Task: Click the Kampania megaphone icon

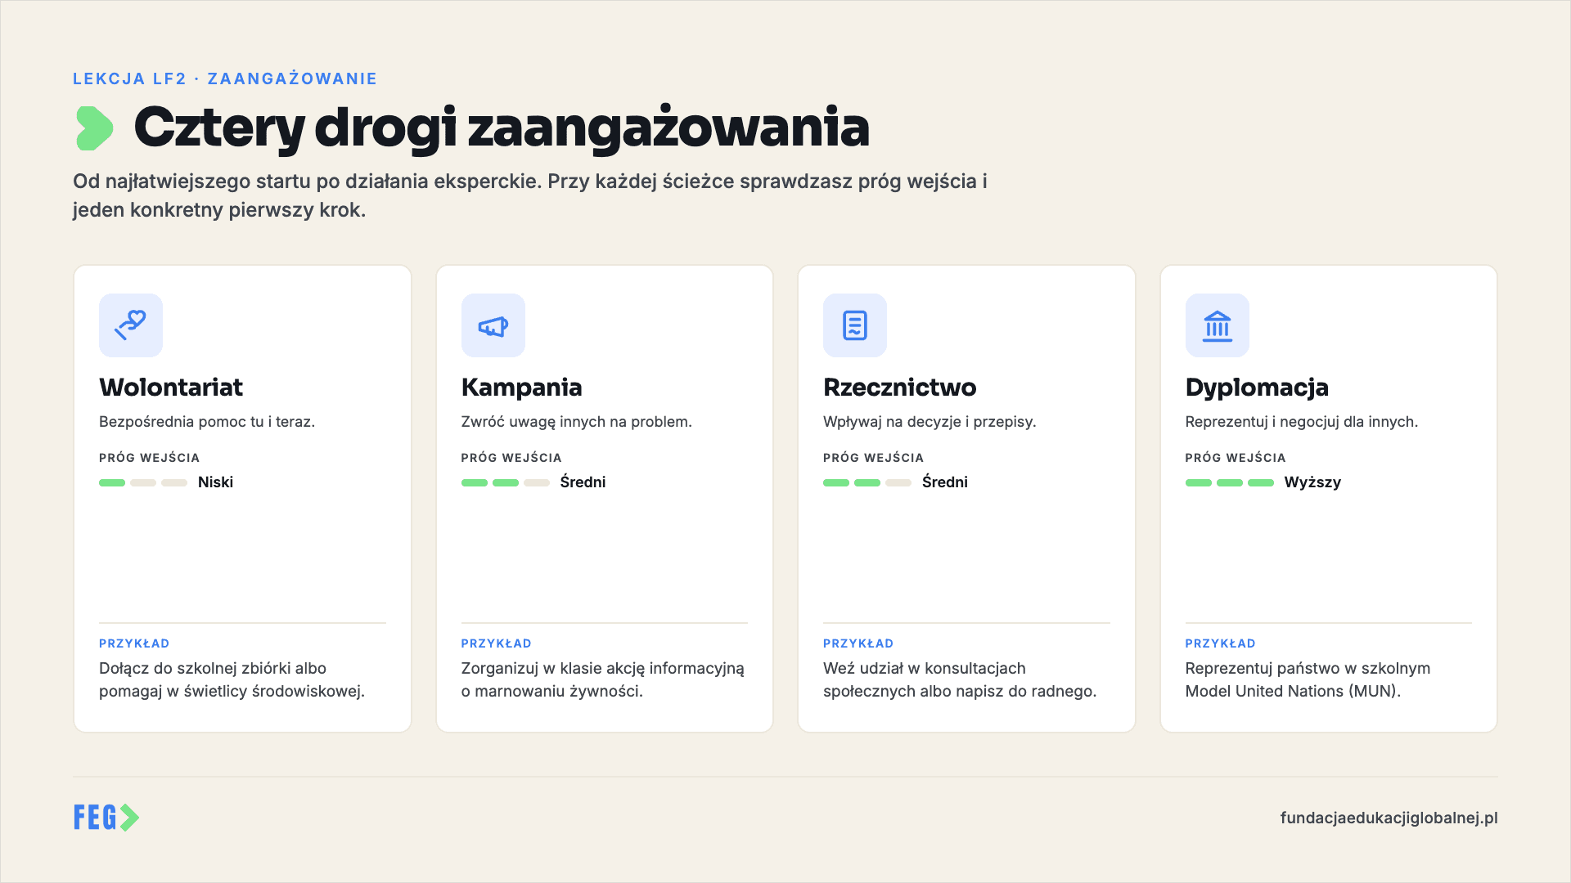Action: pos(493,325)
